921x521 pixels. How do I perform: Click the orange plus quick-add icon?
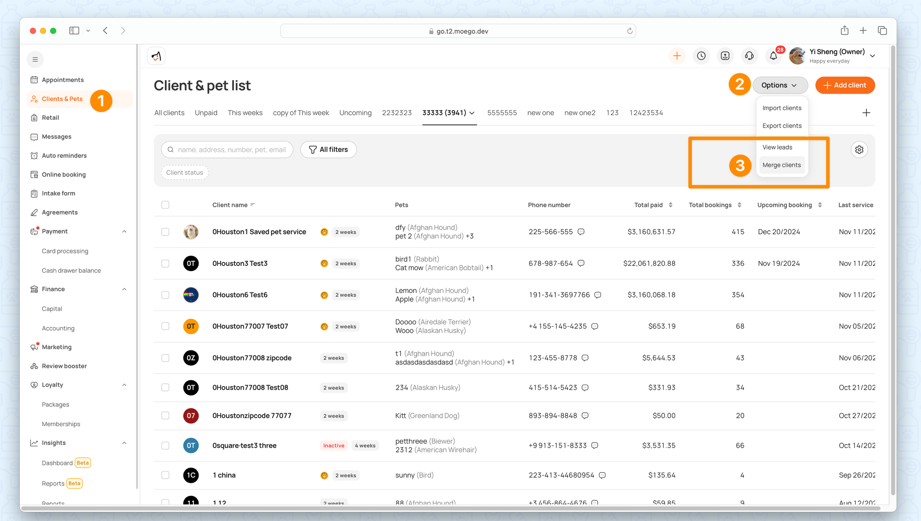(677, 56)
